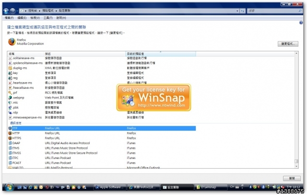Viewport: 307px width, 195px height.
Task: Click the 通訊協定 group header
Action: point(16,123)
